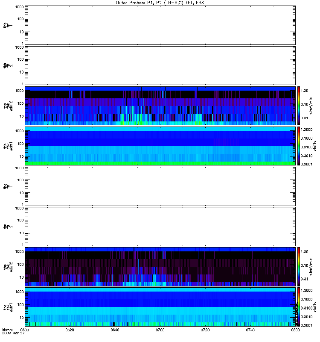Click the '0.01' tick on thb edc12 color bar
The image size is (320, 342).
[x=305, y=118]
